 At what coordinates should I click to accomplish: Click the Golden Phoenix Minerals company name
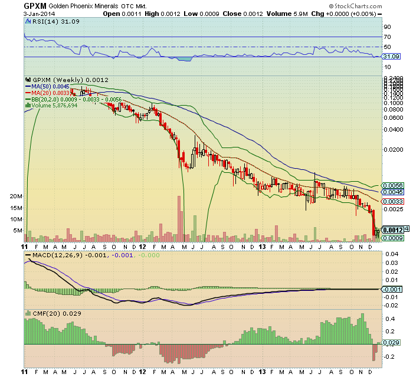click(x=83, y=6)
